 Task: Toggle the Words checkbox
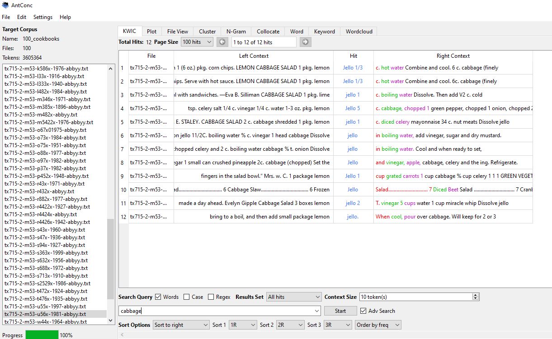(x=158, y=297)
